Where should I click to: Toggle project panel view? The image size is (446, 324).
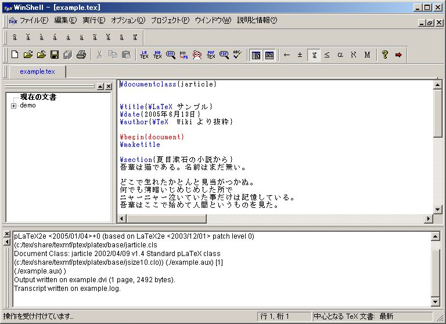tap(256, 55)
